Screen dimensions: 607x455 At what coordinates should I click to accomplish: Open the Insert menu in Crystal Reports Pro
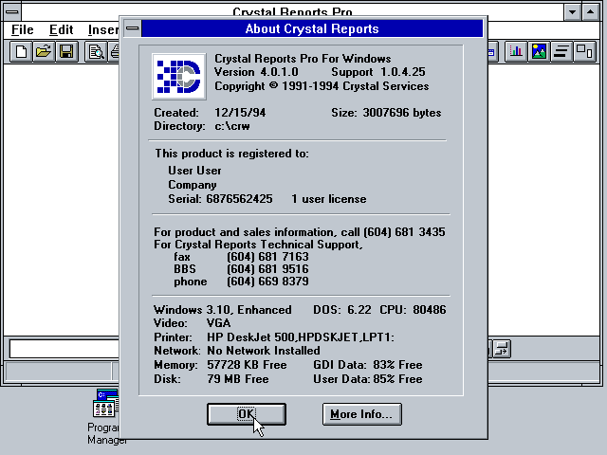tap(103, 29)
